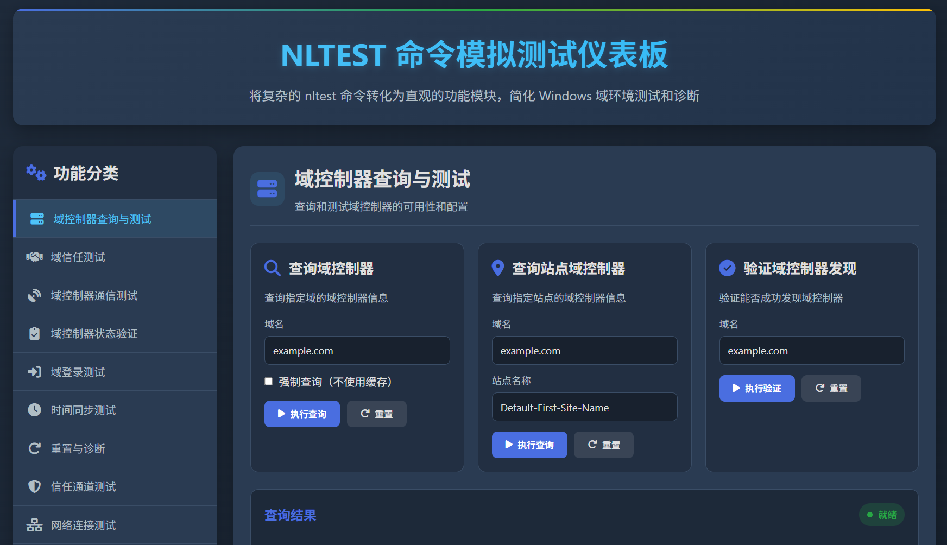Click the satellite dish icon for 域控制器通信测试
The width and height of the screenshot is (947, 545).
pyautogui.click(x=34, y=295)
